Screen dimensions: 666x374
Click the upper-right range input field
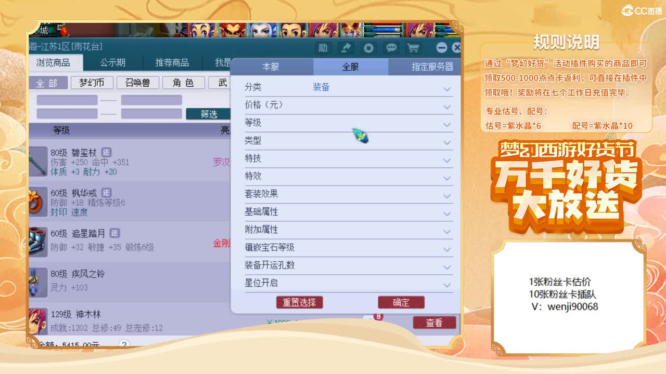151,100
